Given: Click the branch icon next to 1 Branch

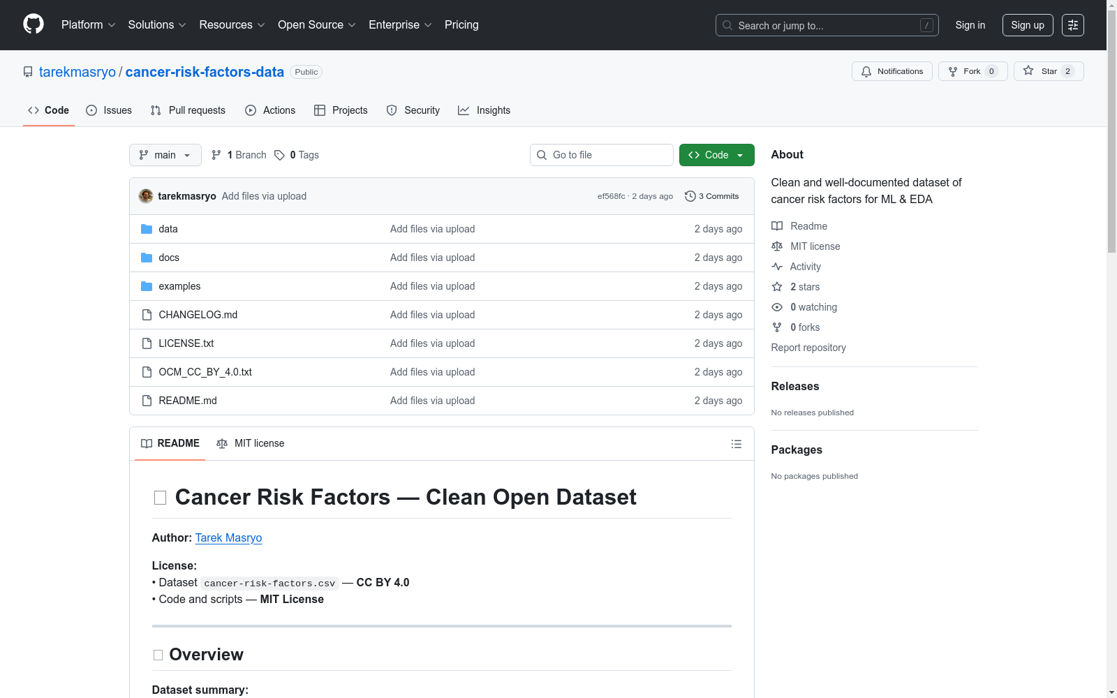Looking at the screenshot, I should click(x=216, y=155).
